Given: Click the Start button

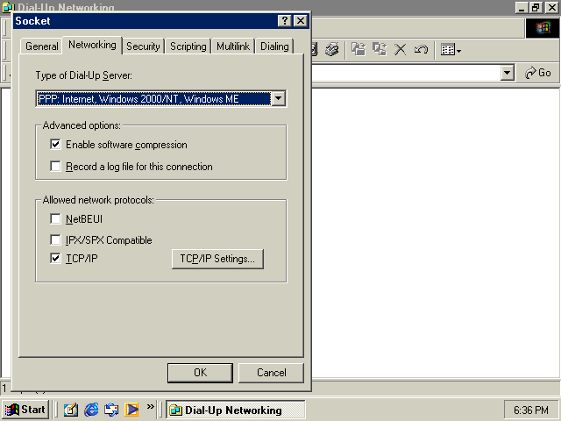Looking at the screenshot, I should (25, 410).
